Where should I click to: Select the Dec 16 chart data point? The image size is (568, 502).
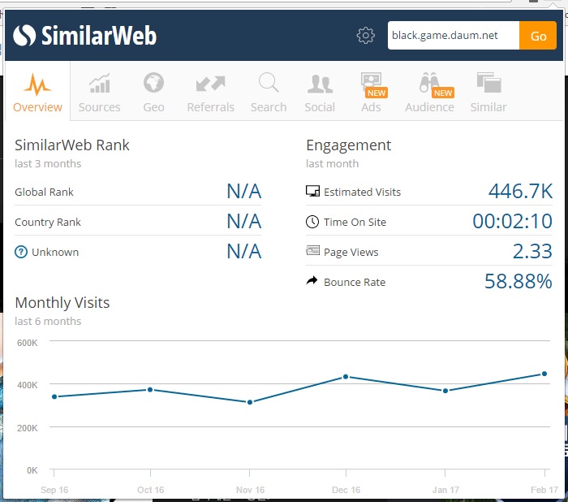point(346,377)
